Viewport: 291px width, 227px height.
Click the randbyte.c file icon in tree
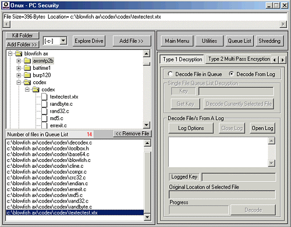coord(44,104)
